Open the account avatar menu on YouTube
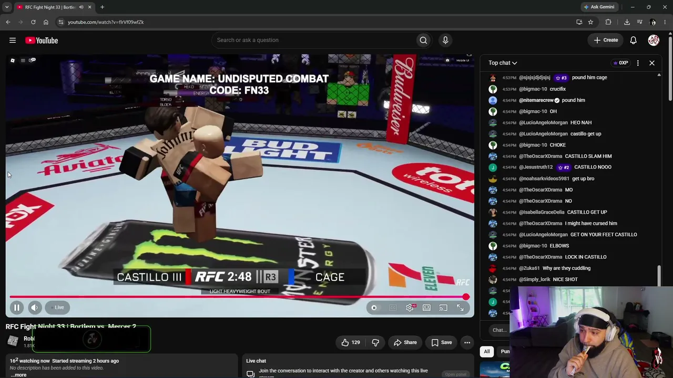 click(654, 40)
